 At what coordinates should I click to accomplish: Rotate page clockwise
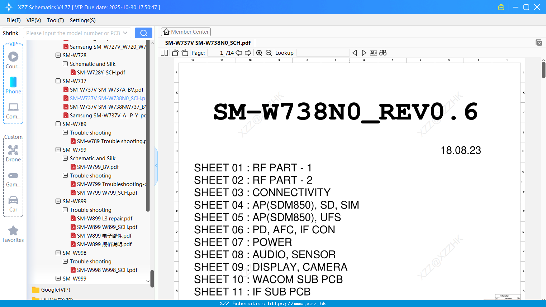point(185,53)
